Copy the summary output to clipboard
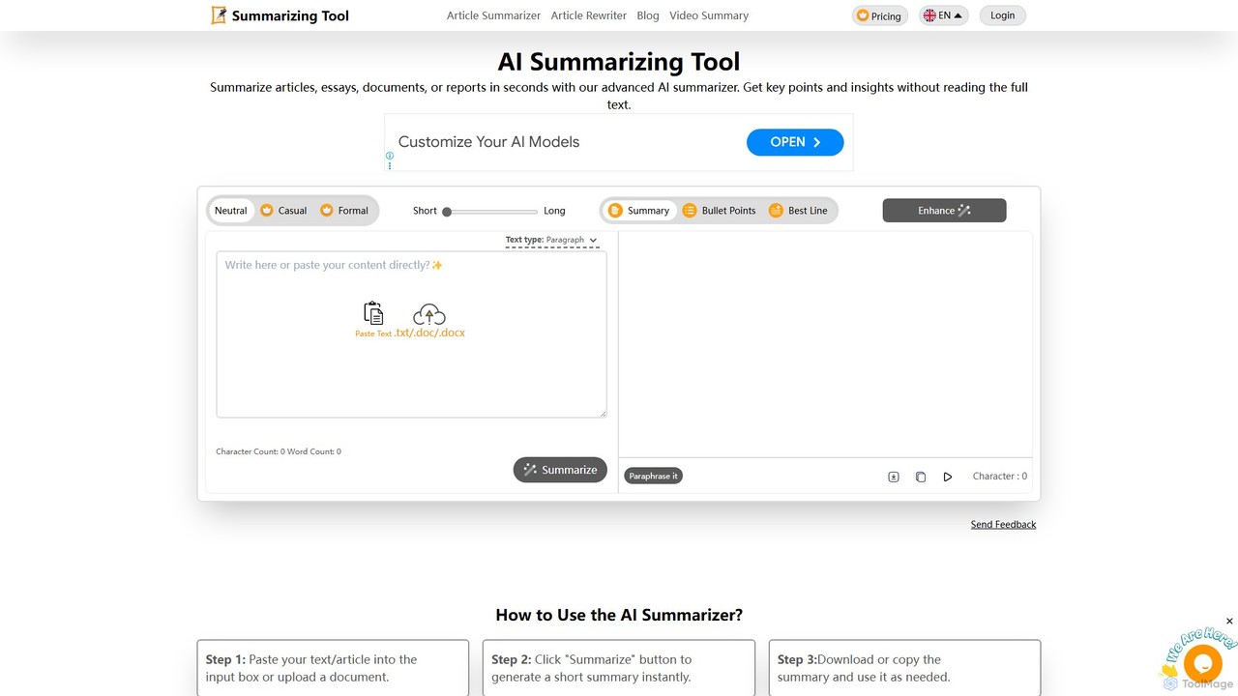1238x696 pixels. coord(921,477)
